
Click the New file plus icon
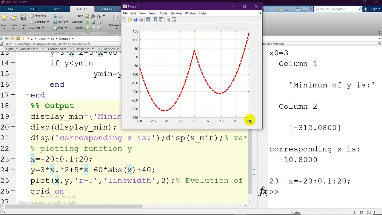(x=4, y=17)
